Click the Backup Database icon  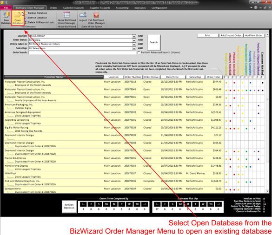click(x=26, y=13)
